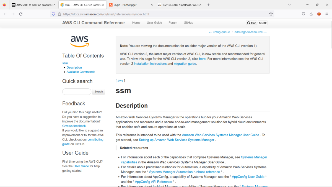This screenshot has height=187, width=332.
Task: Select the ssm AWS CLI tab
Action: click(x=82, y=5)
